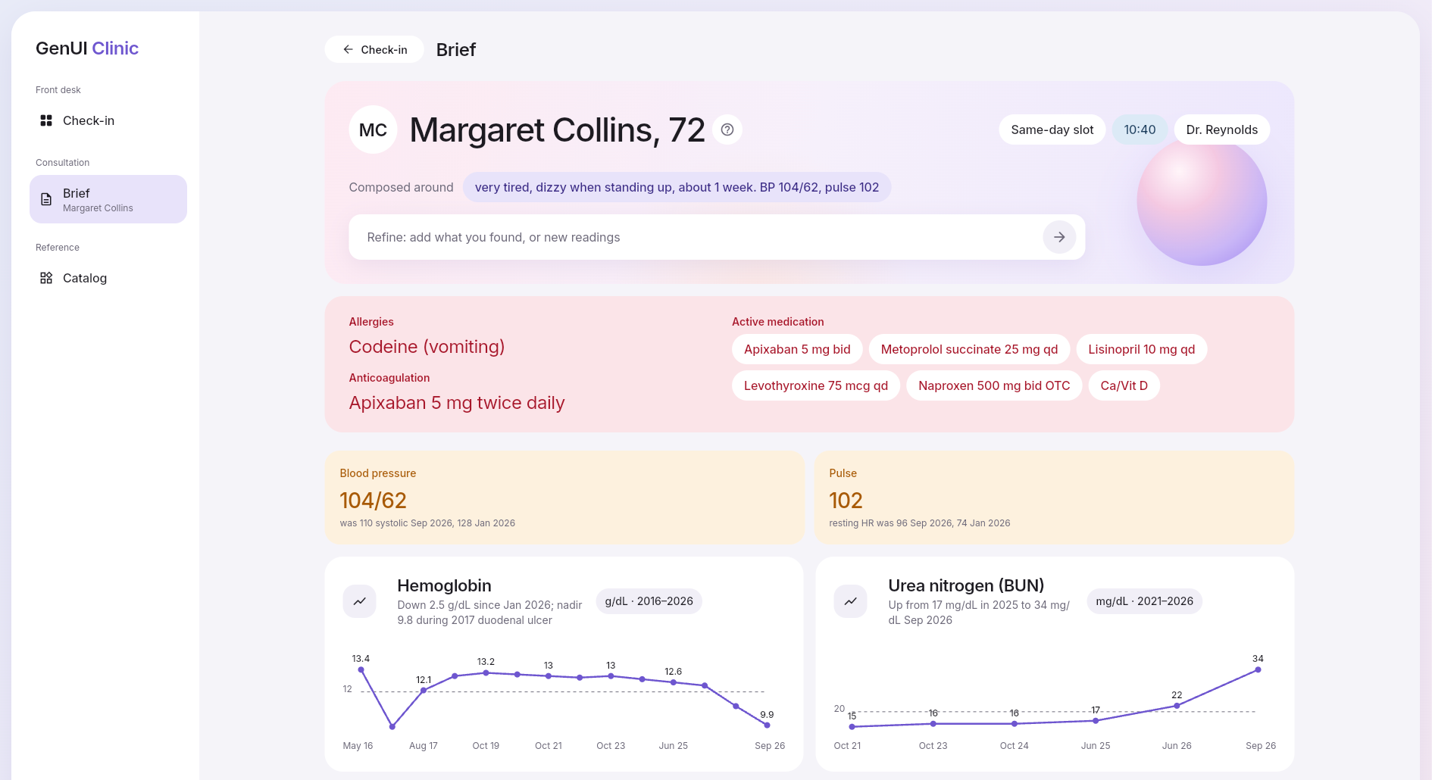Screen dimensions: 1432x780
Task: Click the Same-day slot pill
Action: point(1052,129)
